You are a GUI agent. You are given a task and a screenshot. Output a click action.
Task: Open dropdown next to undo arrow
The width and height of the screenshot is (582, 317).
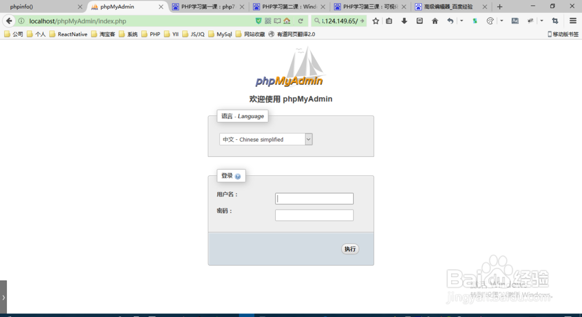[x=462, y=21]
